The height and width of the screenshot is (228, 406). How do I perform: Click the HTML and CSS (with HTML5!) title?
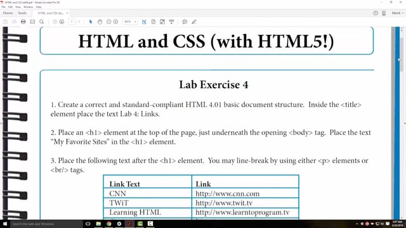[206, 41]
